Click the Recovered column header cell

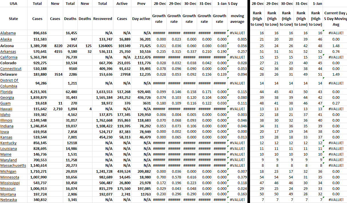102,19
